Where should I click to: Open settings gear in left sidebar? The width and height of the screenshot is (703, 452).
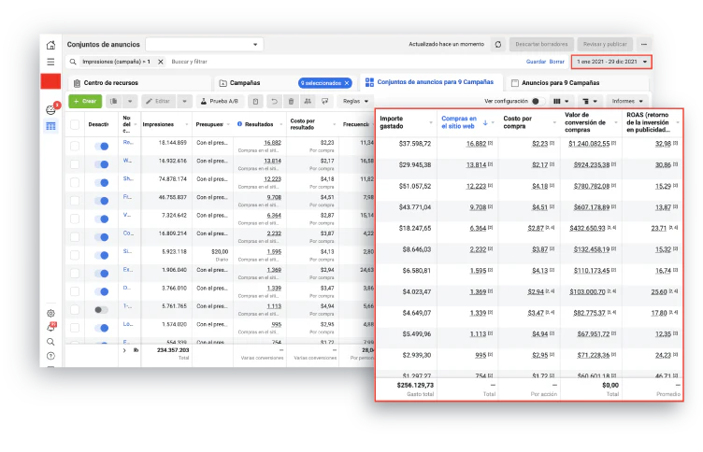point(50,313)
